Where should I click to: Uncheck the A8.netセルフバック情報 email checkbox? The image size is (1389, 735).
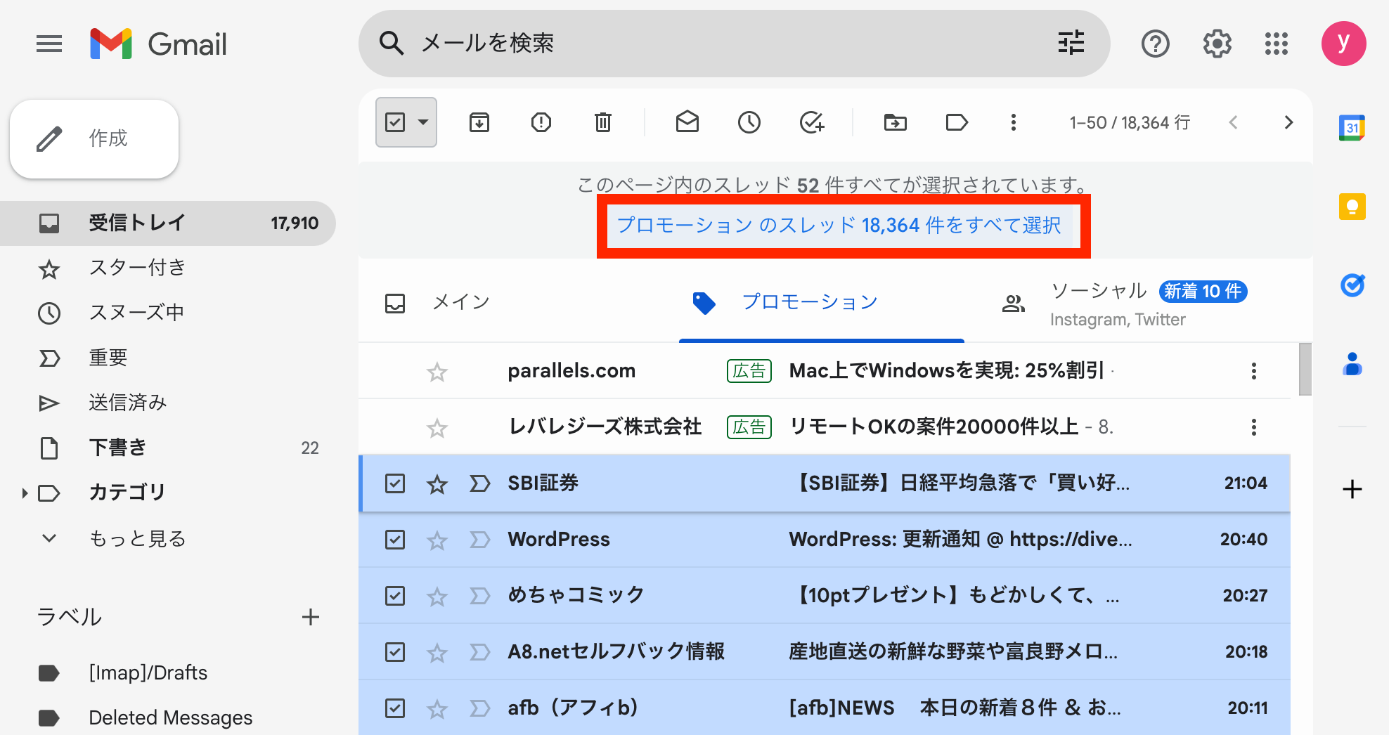pyautogui.click(x=395, y=652)
